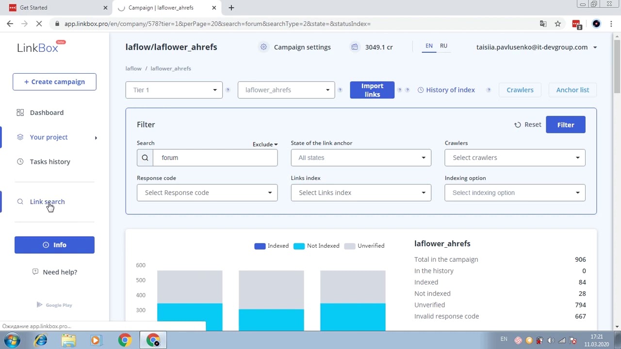The image size is (621, 349).
Task: Click the translate page icon in address bar
Action: click(543, 24)
